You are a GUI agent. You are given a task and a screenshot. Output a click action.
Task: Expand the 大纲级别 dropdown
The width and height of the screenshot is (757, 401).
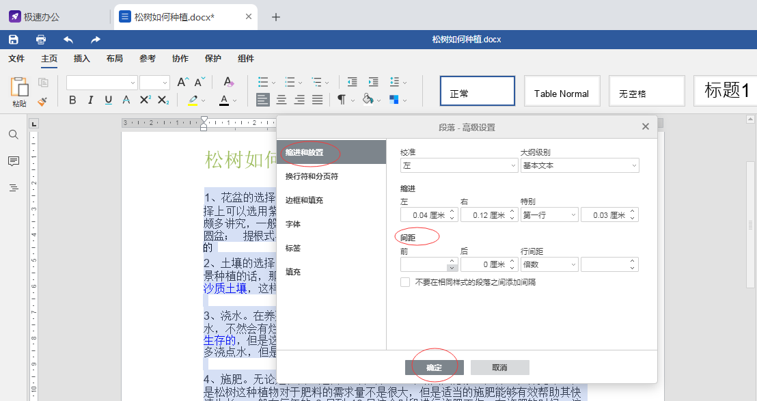tap(579, 165)
